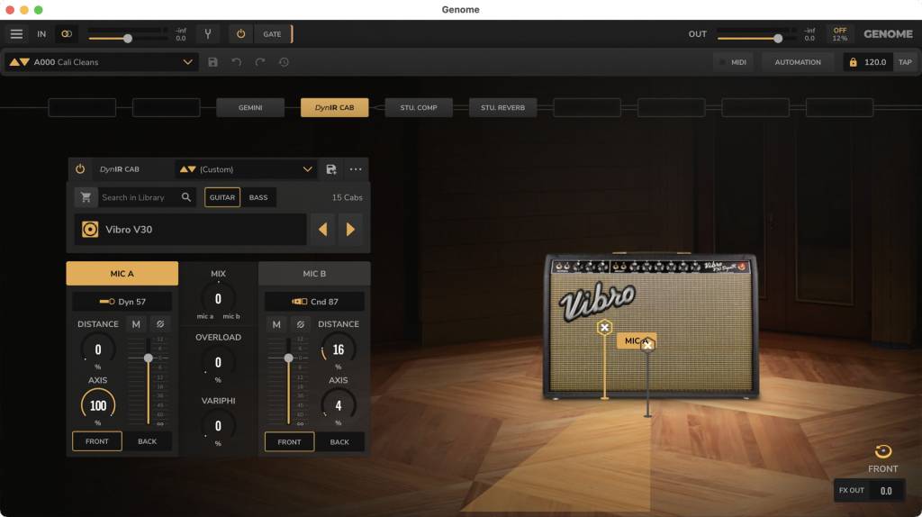Set Mic A to FRONT position
Screen dimensions: 922x517
(x=97, y=441)
